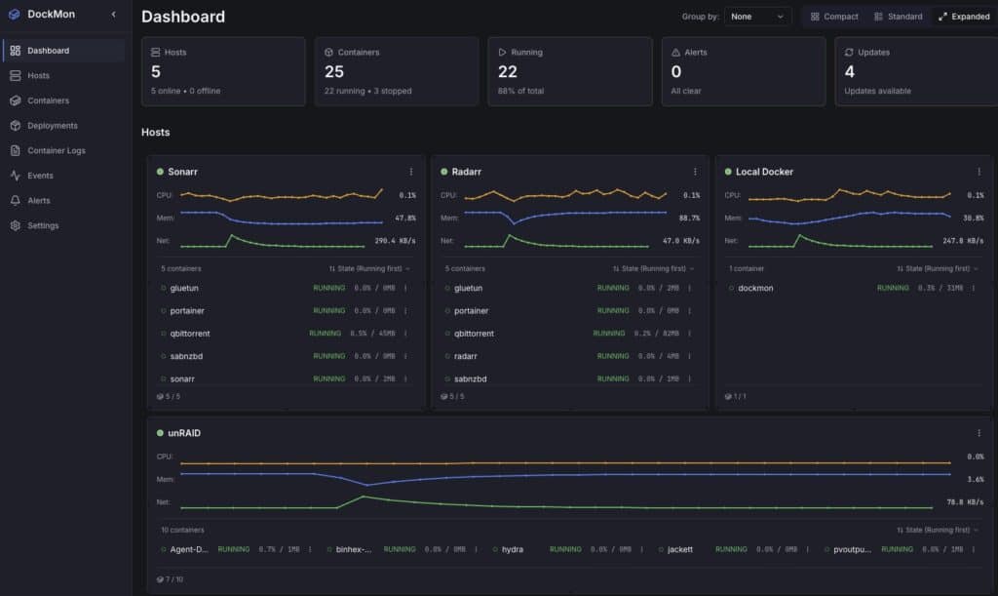Collapse the sidebar with the chevron
Screen dimensions: 998x596
(114, 15)
